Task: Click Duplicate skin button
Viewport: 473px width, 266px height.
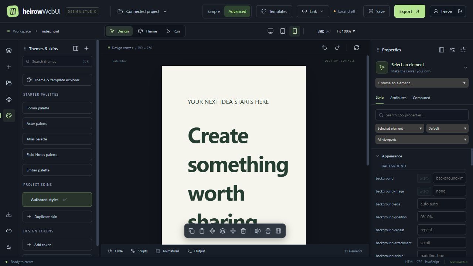Action: tap(57, 216)
